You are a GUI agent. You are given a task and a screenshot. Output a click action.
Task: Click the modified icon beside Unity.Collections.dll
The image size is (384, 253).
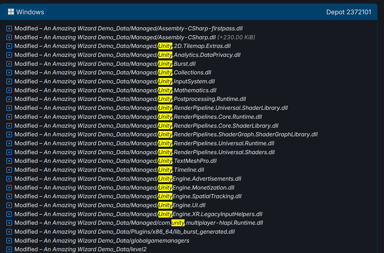tap(9, 73)
